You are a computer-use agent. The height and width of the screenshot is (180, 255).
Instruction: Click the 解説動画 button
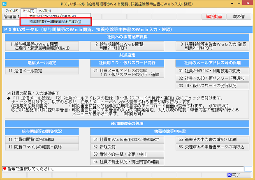tap(214, 16)
